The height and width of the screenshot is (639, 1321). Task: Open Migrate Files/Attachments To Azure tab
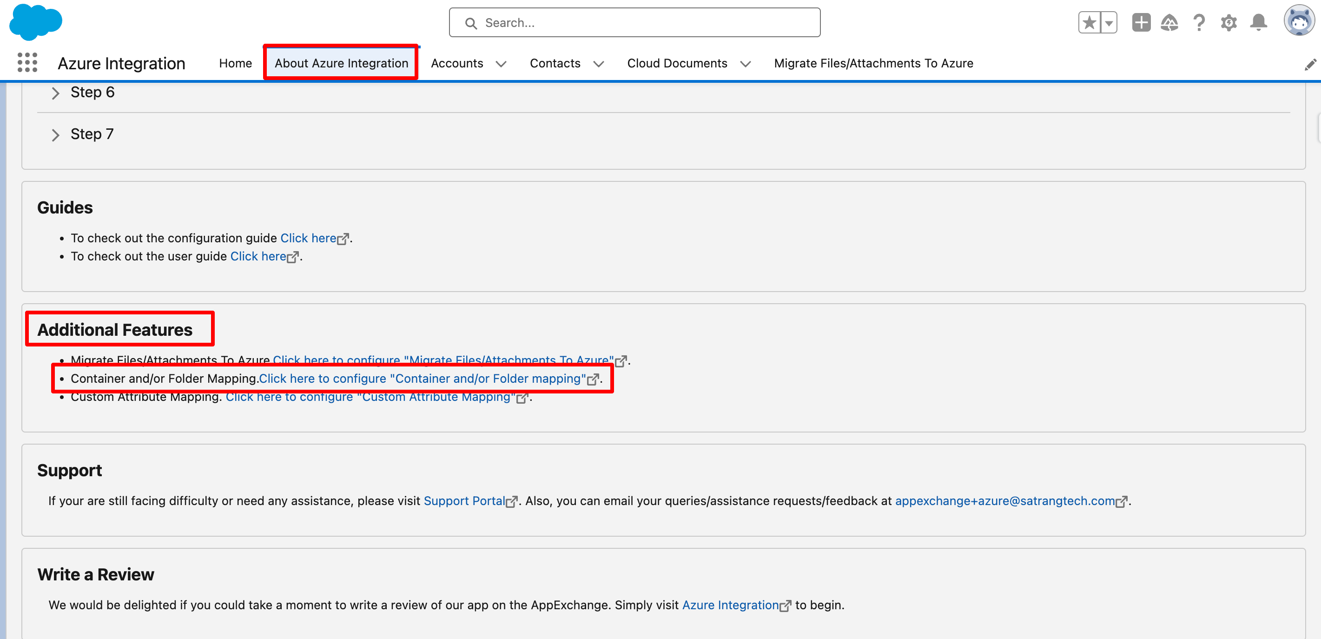pyautogui.click(x=873, y=63)
